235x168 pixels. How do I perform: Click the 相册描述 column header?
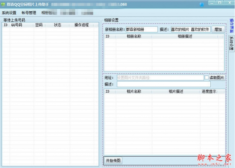click(185, 36)
